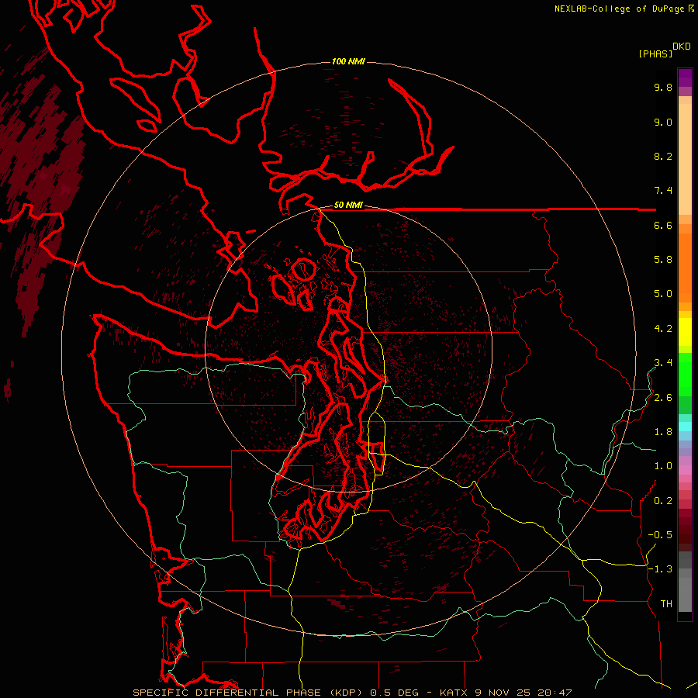Select the 1.8 scale value
Image resolution: width=698 pixels, height=698 pixels.
pos(663,432)
